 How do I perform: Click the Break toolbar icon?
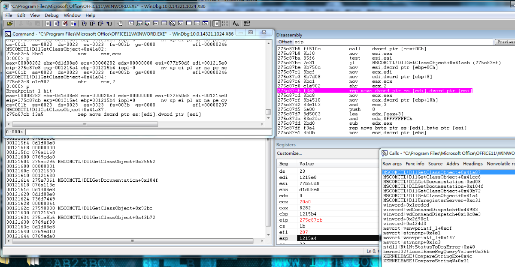(x=73, y=23)
